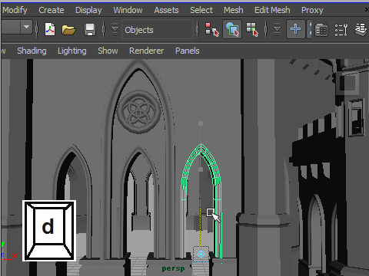The height and width of the screenshot is (276, 369).
Task: Open the Channel Box layer editor icon
Action: click(x=321, y=30)
